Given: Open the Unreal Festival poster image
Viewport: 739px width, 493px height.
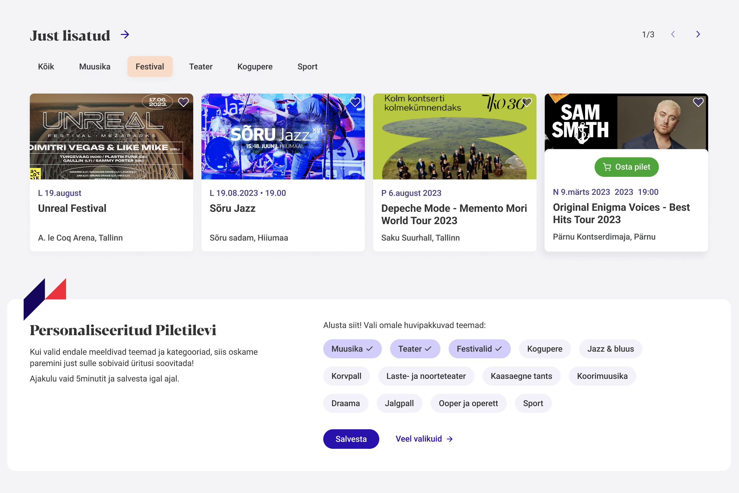Looking at the screenshot, I should click(112, 136).
